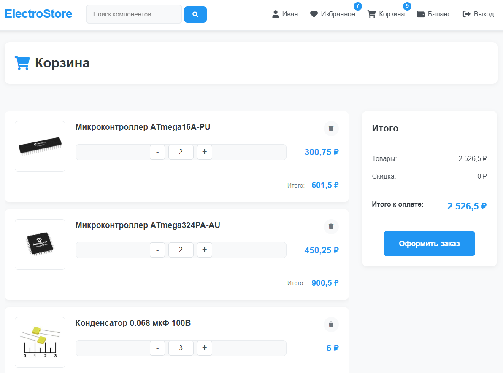
Task: Click Итого к оплате amount 2 526,5 ₽
Action: click(x=467, y=206)
